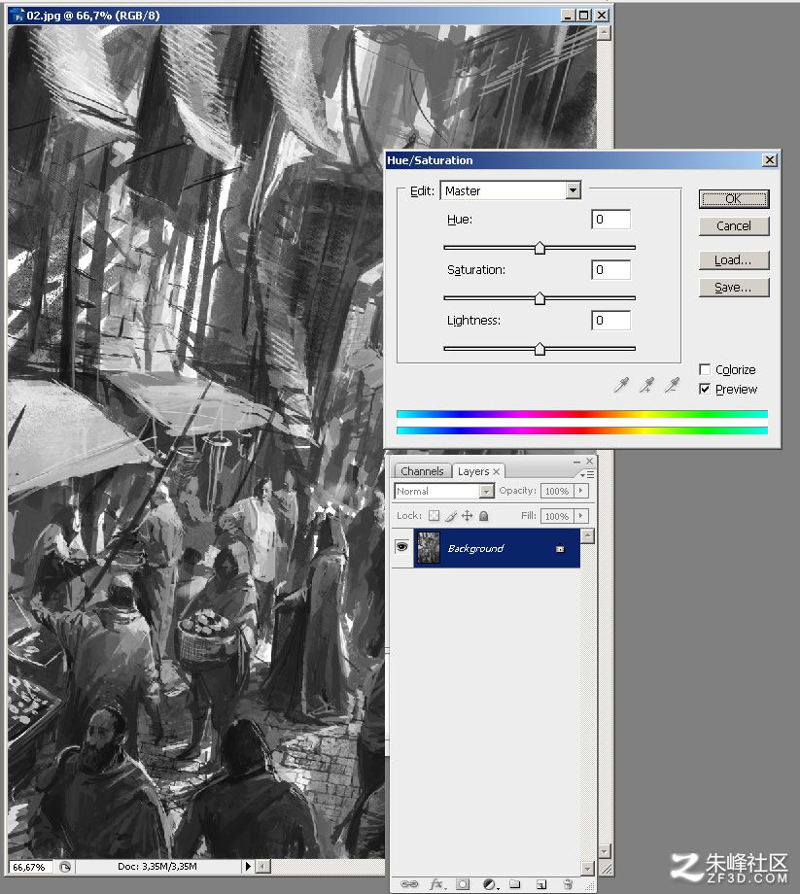
Task: Click the Opacity 100% field
Action: pos(557,491)
